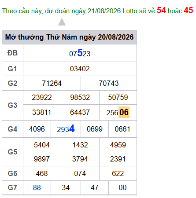Click the G1 row label
The width and height of the screenshot is (196, 198).
coord(12,69)
